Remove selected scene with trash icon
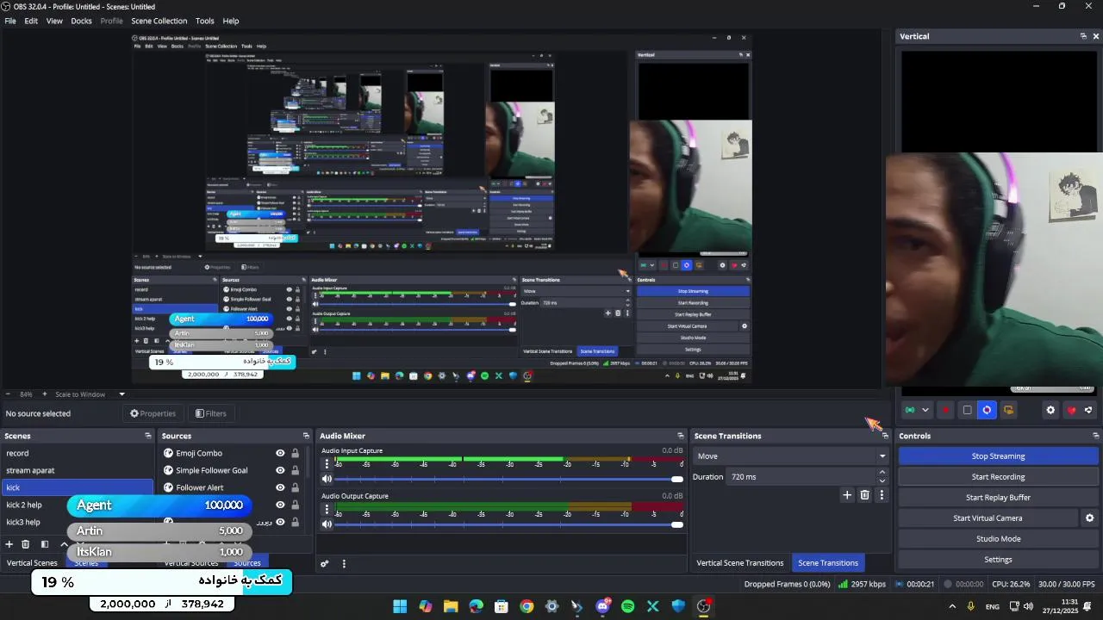 26,544
